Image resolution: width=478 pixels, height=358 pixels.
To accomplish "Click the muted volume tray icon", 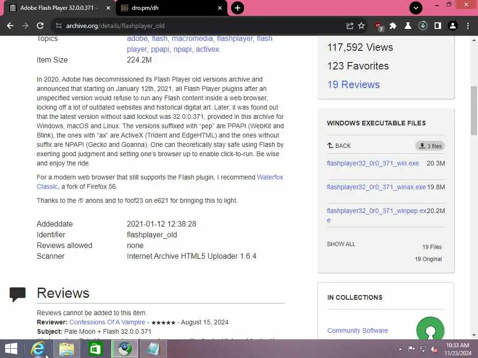I will tap(434, 349).
